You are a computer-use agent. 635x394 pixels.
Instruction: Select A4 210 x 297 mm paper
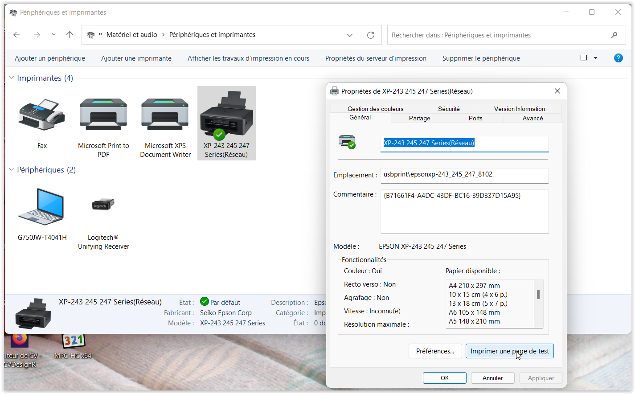(474, 286)
